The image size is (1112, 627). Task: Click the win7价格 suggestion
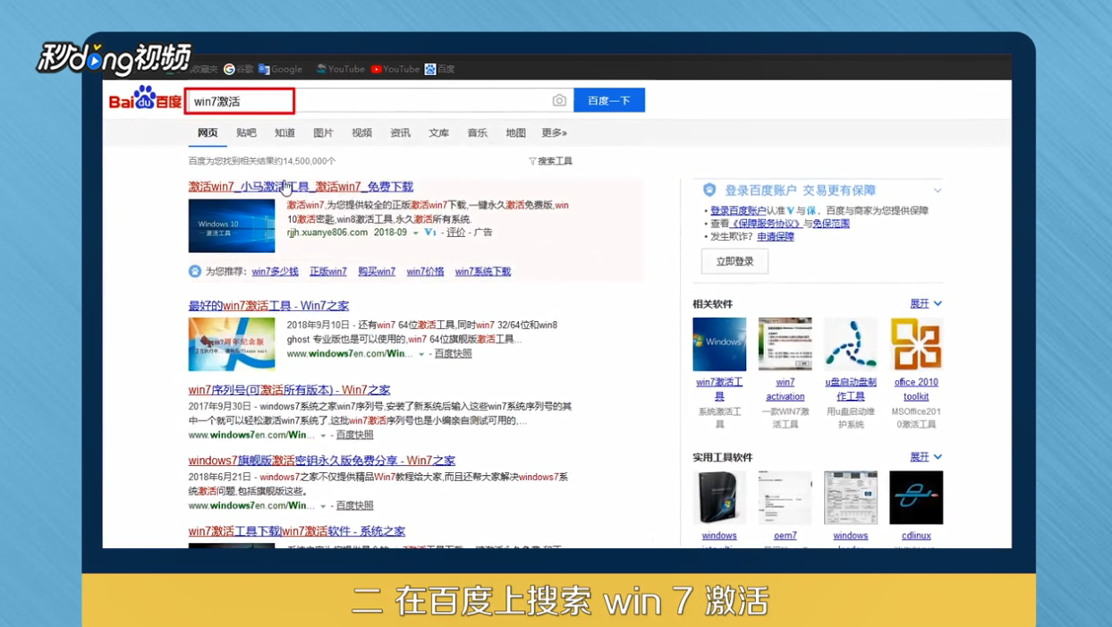425,272
